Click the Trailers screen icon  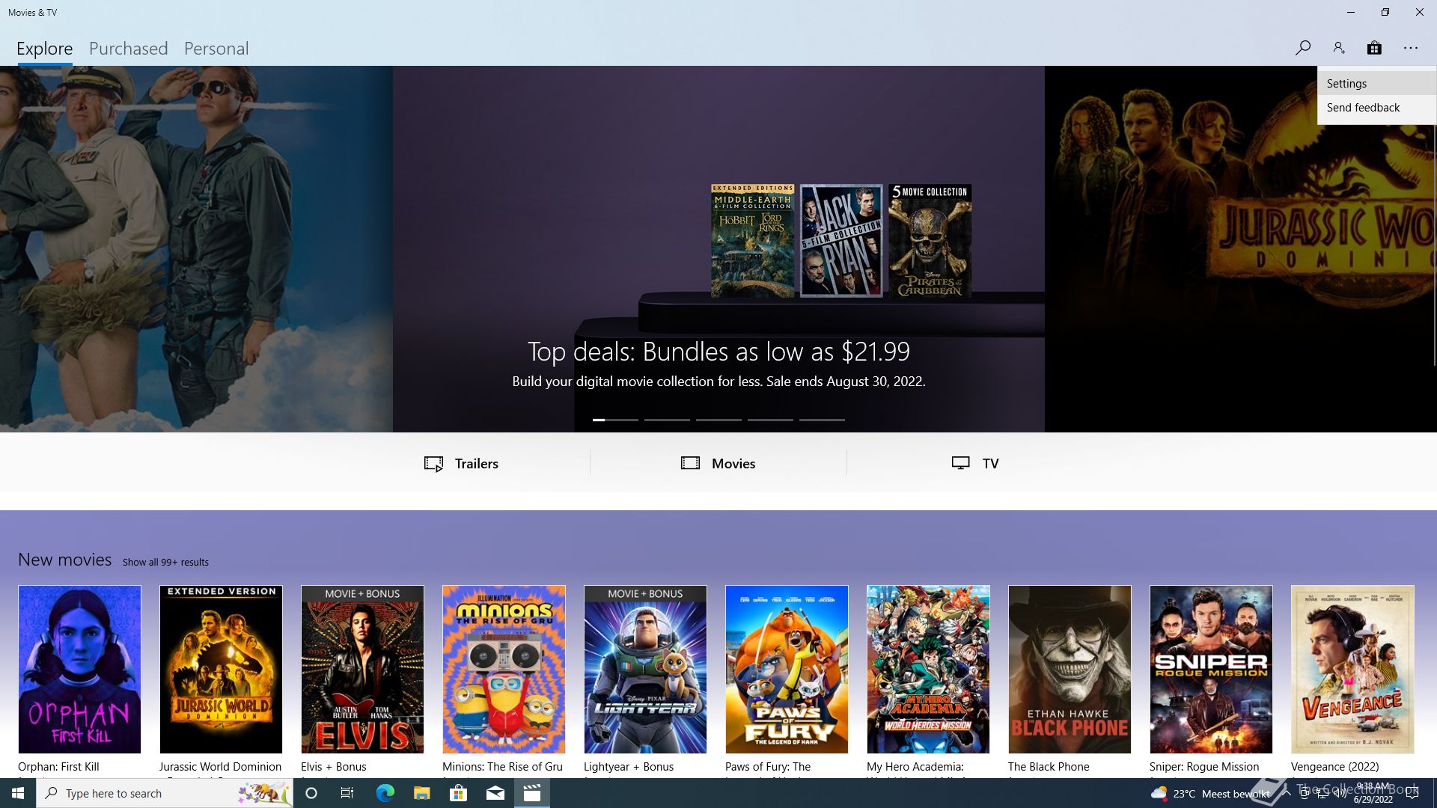433,464
